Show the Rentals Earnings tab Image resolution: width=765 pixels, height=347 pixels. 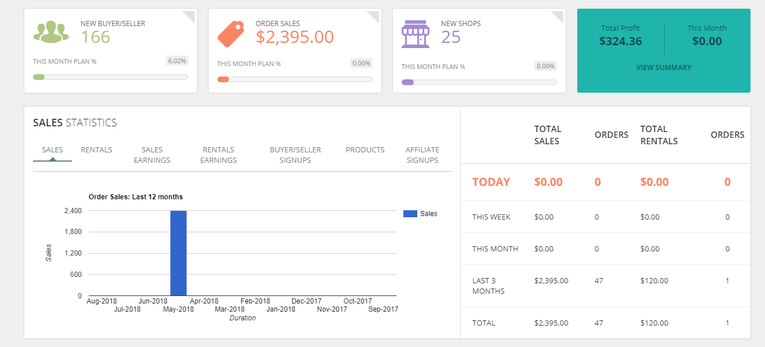218,155
